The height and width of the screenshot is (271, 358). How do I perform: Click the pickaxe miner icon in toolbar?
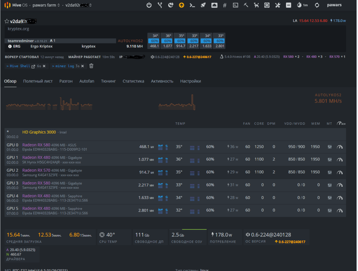(246, 5)
